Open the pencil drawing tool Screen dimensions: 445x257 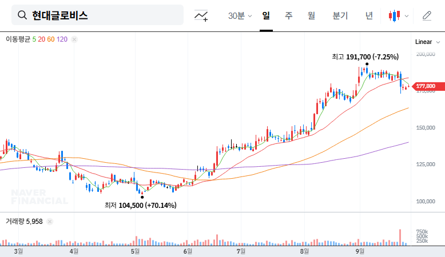(427, 15)
